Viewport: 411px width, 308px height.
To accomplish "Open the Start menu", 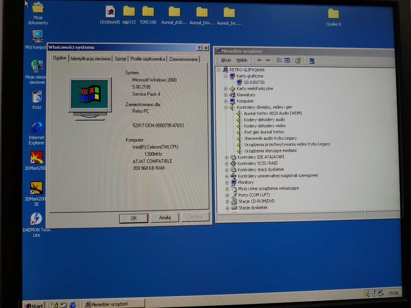I will pyautogui.click(x=34, y=305).
